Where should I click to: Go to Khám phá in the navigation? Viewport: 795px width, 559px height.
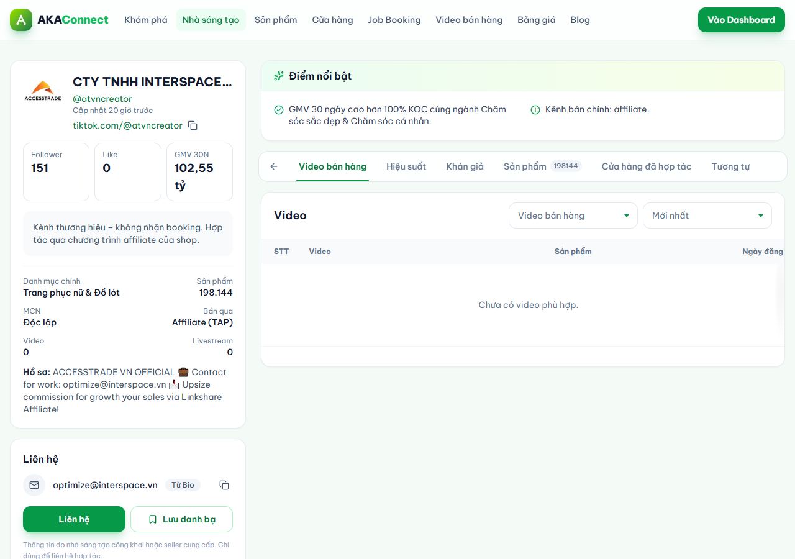[x=146, y=20]
